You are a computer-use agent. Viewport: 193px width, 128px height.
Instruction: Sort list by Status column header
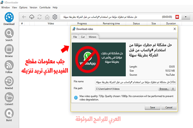point(136,23)
